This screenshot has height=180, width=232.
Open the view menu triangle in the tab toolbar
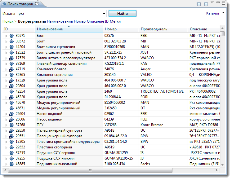tap(212, 2)
